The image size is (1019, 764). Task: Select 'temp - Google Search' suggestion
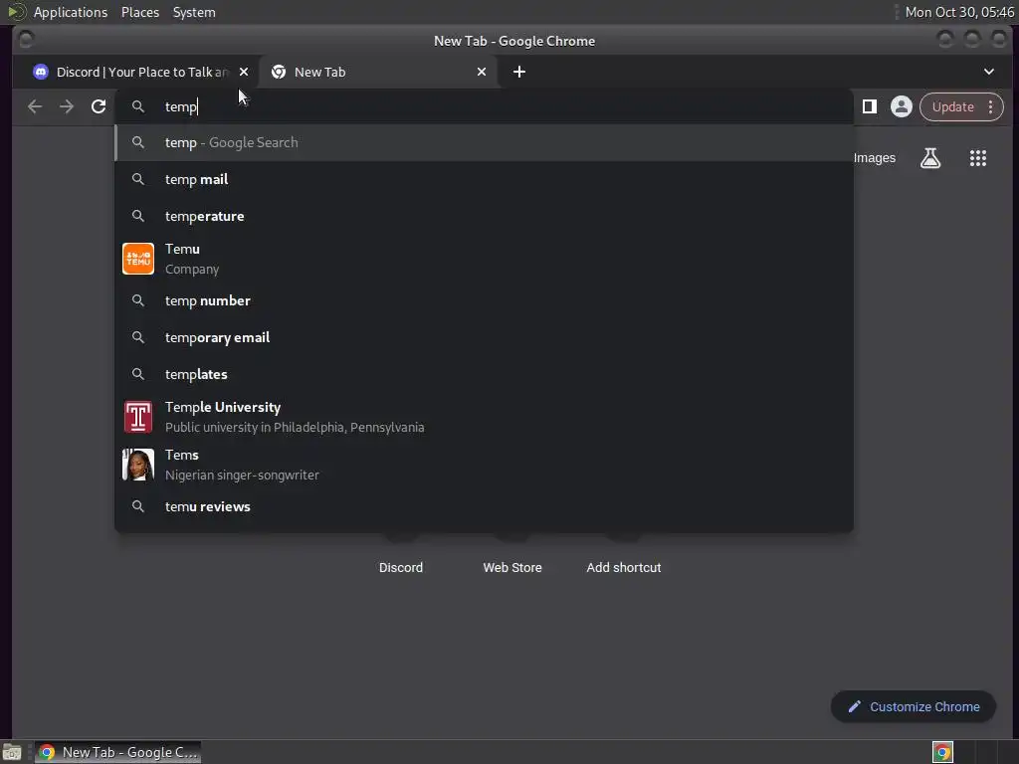coord(484,143)
